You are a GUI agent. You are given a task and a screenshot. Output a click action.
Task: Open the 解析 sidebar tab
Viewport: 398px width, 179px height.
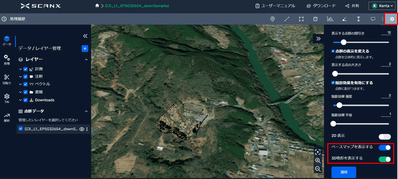click(x=7, y=118)
